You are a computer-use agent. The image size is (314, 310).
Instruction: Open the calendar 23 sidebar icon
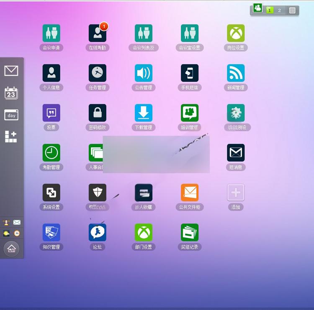(11, 93)
